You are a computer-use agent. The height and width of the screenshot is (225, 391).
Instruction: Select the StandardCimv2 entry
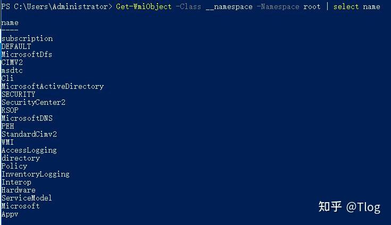tap(29, 134)
